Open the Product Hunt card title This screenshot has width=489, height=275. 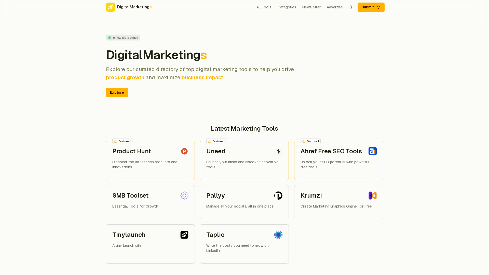click(x=132, y=151)
